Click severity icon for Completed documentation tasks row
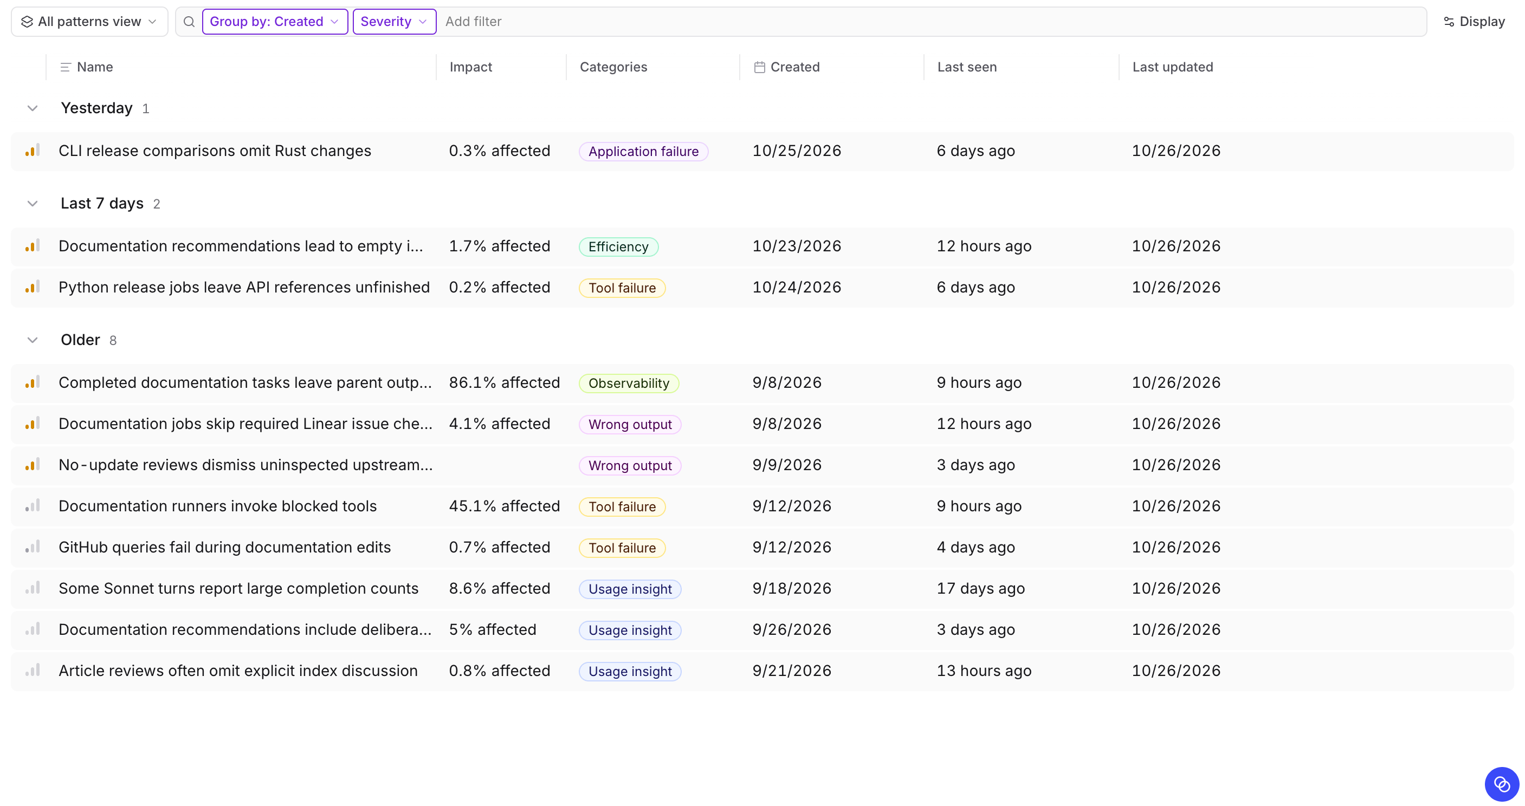The width and height of the screenshot is (1525, 806). [33, 382]
